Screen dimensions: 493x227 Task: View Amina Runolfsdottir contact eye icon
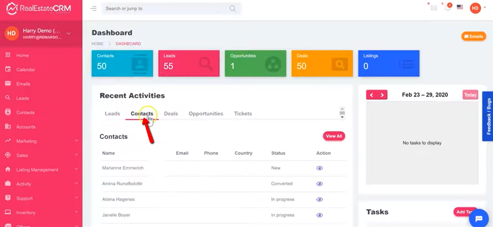[x=320, y=184]
